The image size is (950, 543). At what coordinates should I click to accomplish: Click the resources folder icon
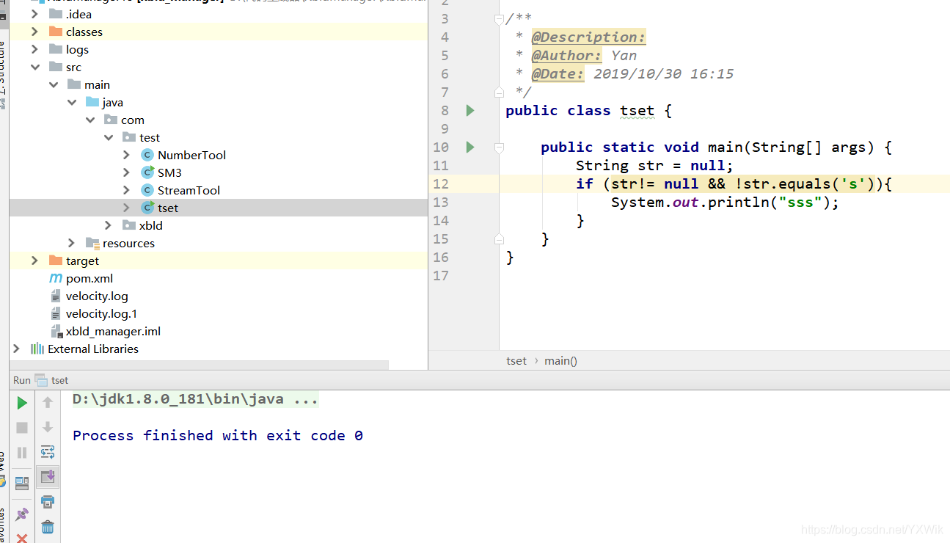point(92,243)
